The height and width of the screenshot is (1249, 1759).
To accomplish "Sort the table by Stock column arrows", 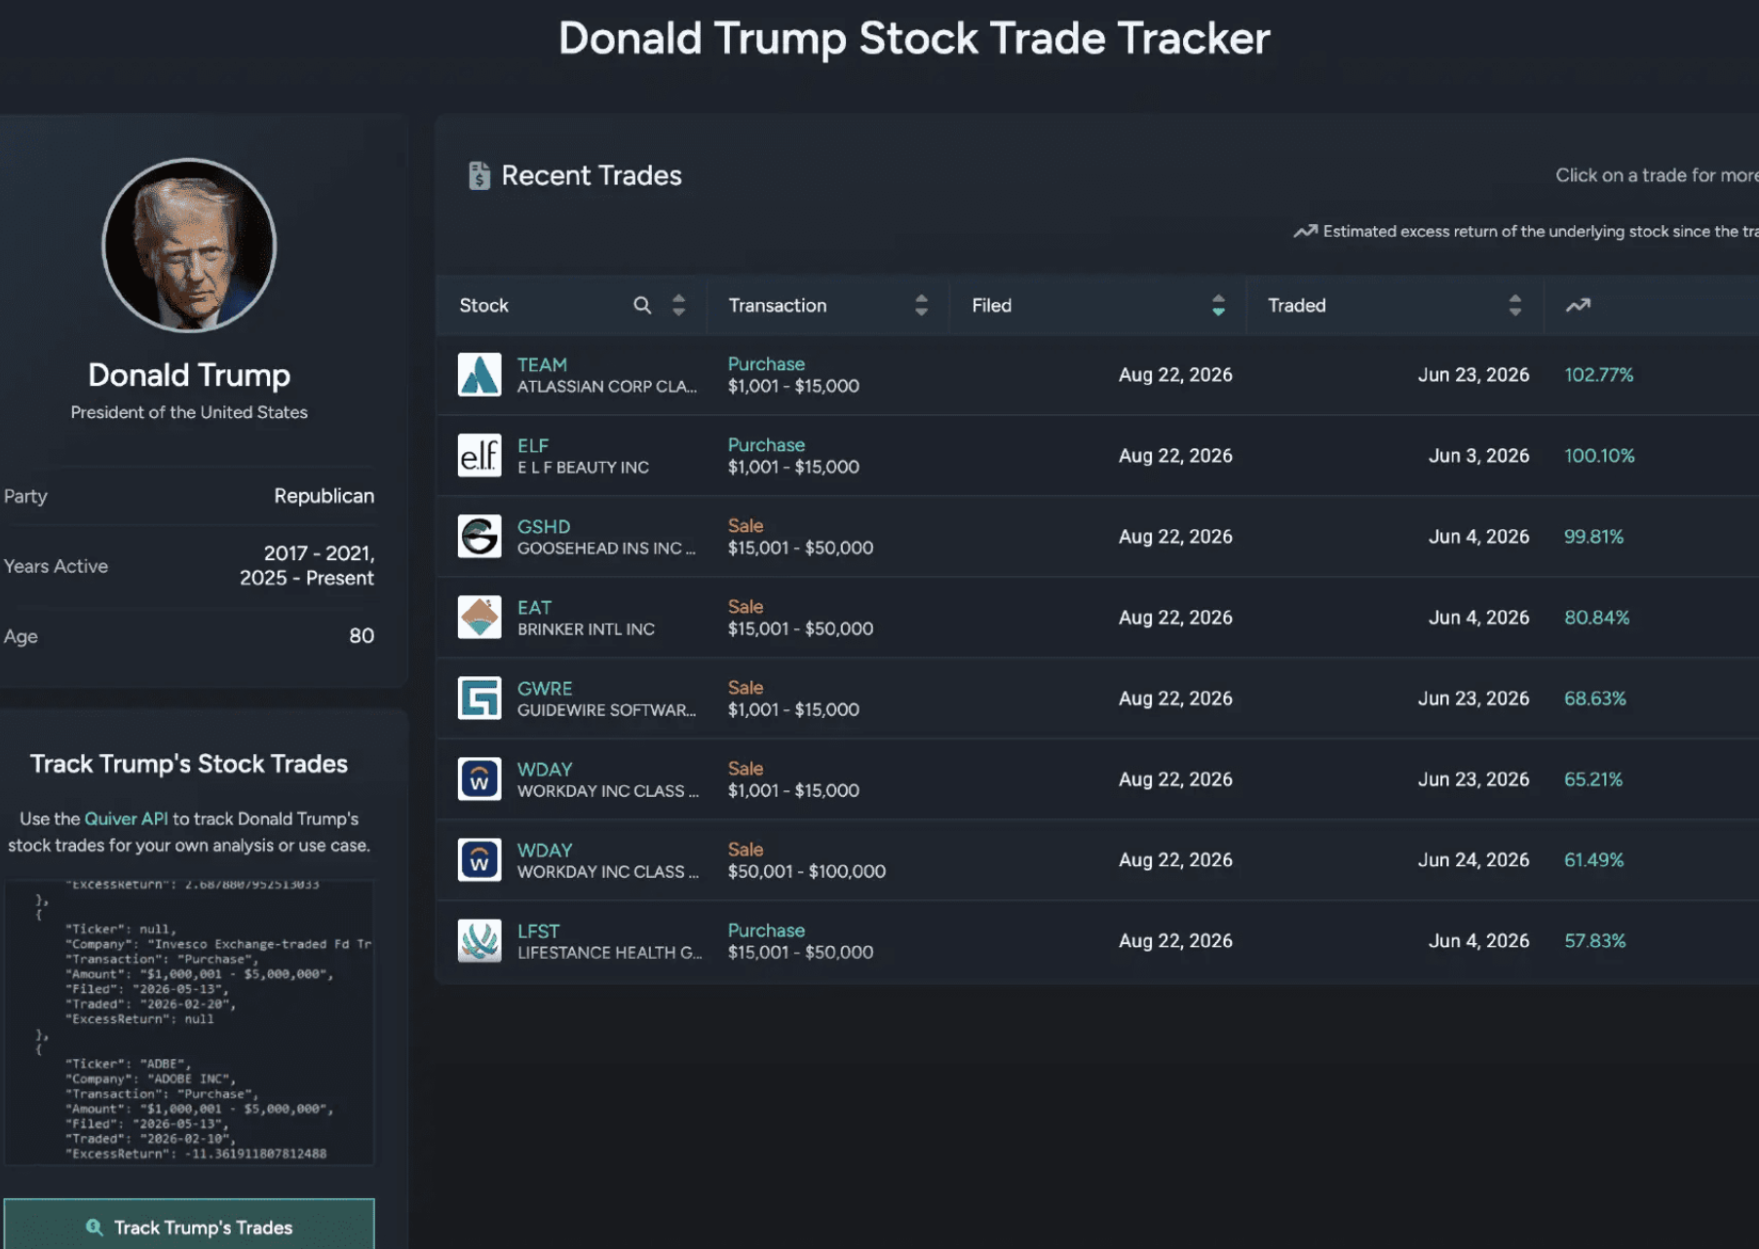I will [x=679, y=305].
